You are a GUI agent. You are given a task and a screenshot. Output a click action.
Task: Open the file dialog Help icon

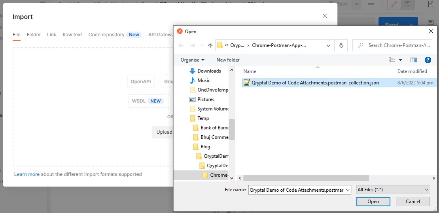click(428, 60)
